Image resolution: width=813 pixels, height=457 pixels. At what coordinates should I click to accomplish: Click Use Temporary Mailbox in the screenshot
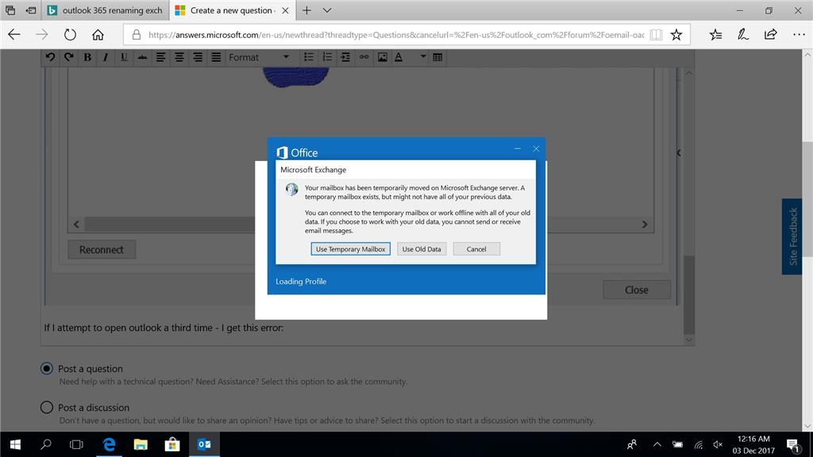coord(350,249)
